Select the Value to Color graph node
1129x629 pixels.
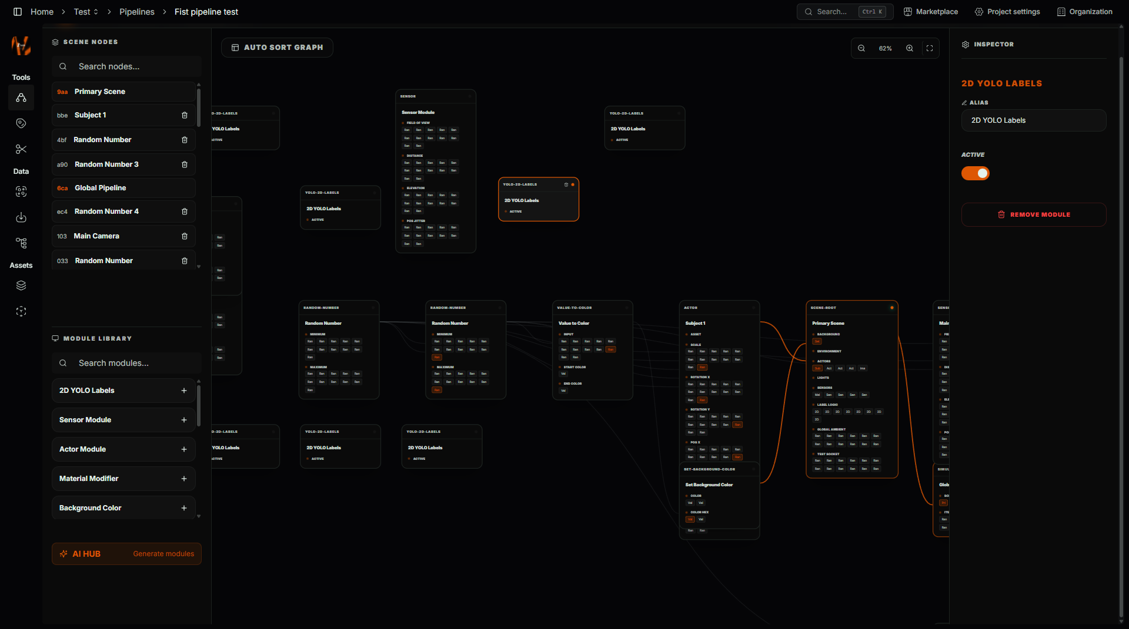point(593,350)
